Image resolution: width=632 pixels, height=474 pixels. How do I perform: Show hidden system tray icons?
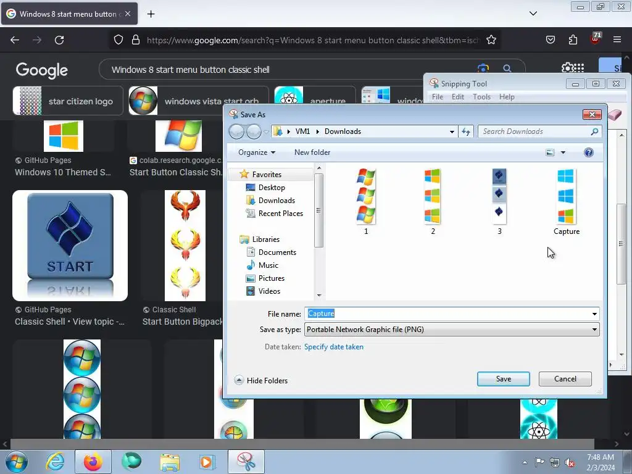tap(525, 462)
